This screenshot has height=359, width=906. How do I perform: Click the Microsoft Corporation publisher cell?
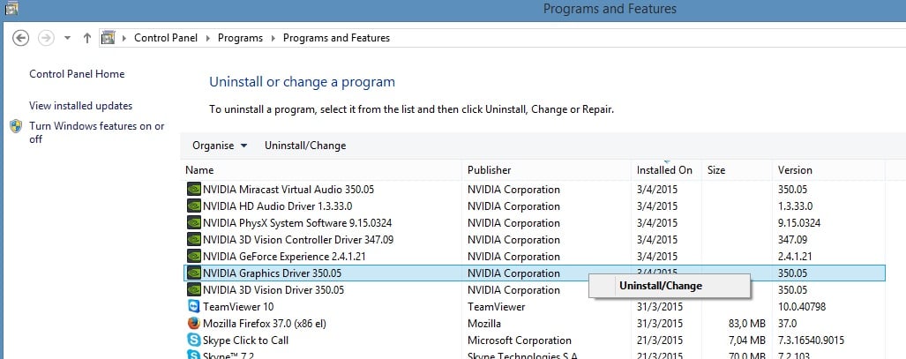520,340
